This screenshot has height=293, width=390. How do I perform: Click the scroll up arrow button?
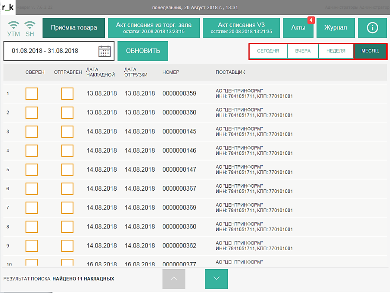174,279
